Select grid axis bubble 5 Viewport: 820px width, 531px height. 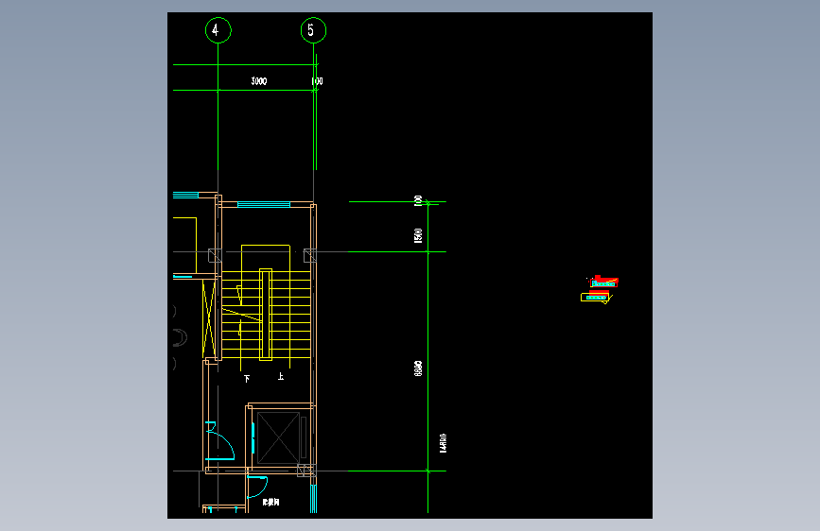pyautogui.click(x=313, y=30)
